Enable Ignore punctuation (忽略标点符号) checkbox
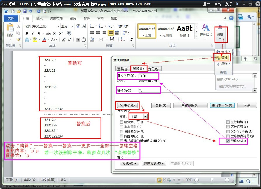Viewport: 261px width, 189px height. [228, 136]
